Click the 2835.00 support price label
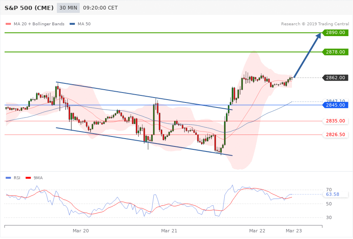 (336, 121)
